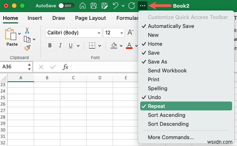Click the formula bar cancel X icon
237x146 pixels.
pos(41,67)
